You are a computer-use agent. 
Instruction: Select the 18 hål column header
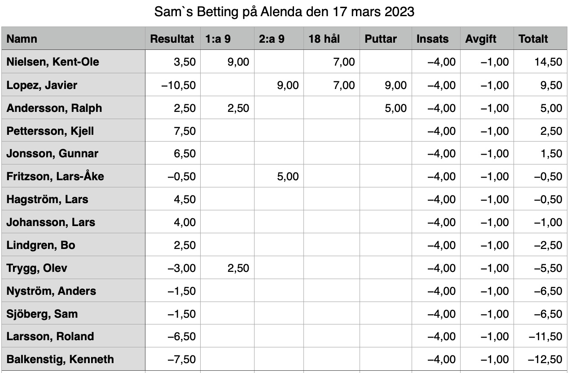click(x=332, y=39)
